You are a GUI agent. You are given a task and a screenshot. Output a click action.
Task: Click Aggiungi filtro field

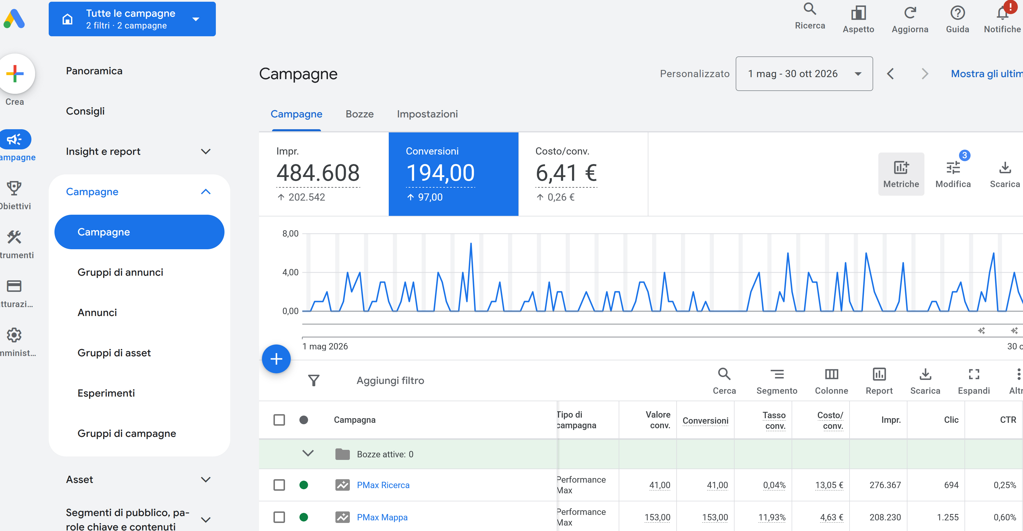(390, 381)
